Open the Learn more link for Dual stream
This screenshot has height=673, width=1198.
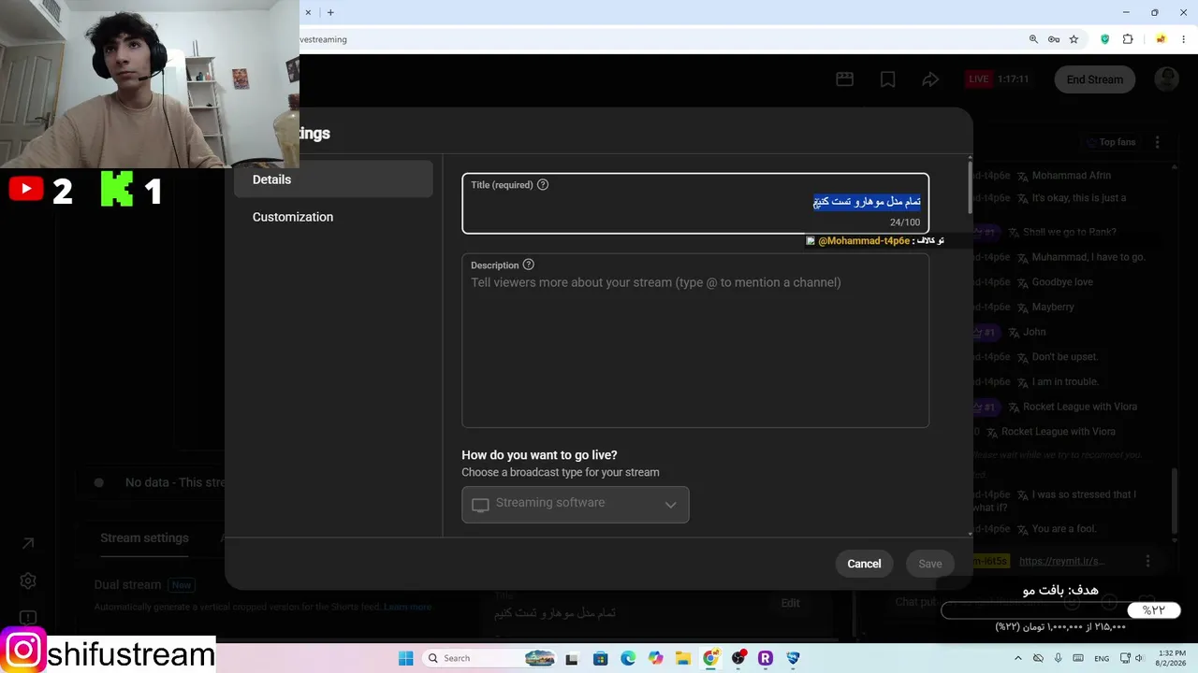(407, 607)
